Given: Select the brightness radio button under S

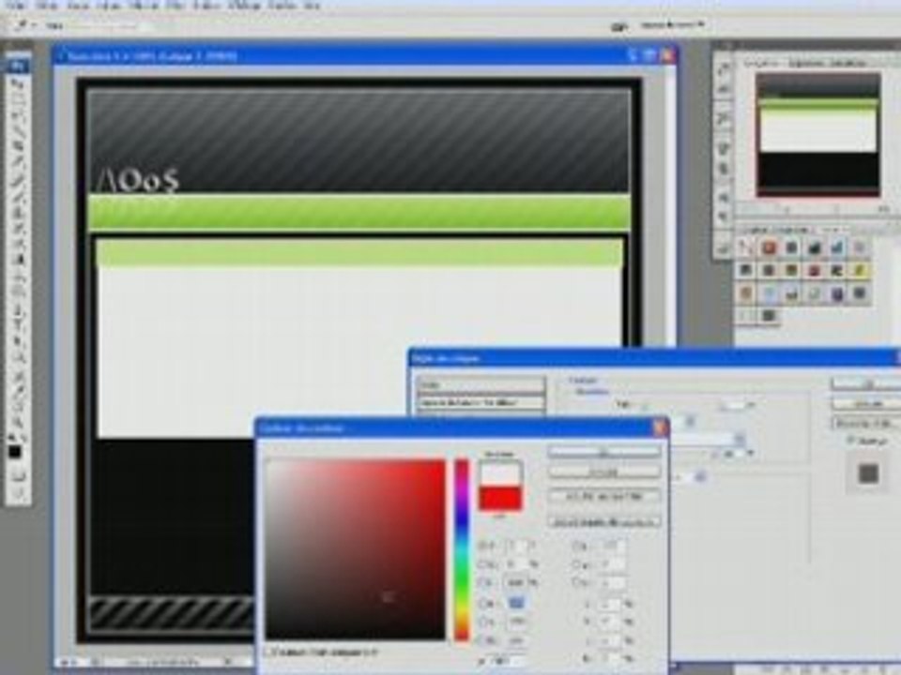Looking at the screenshot, I should click(484, 582).
